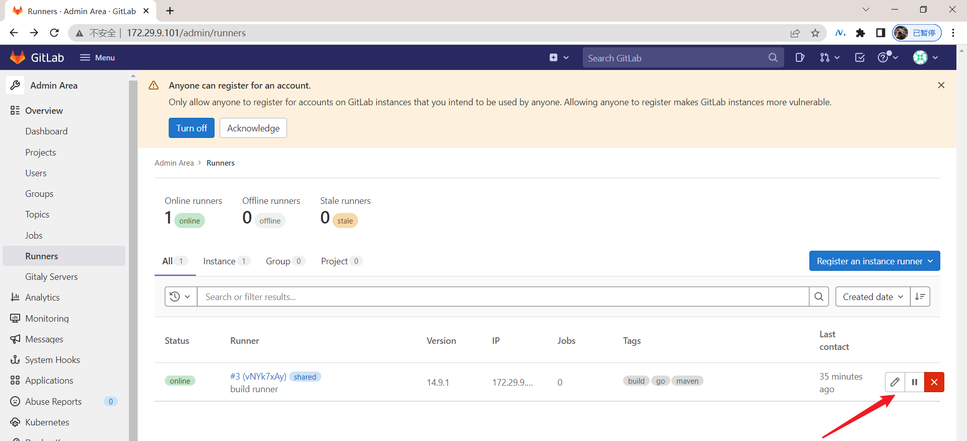Dismiss the registration warning banner
Screen dimensions: 967x441
click(x=941, y=85)
